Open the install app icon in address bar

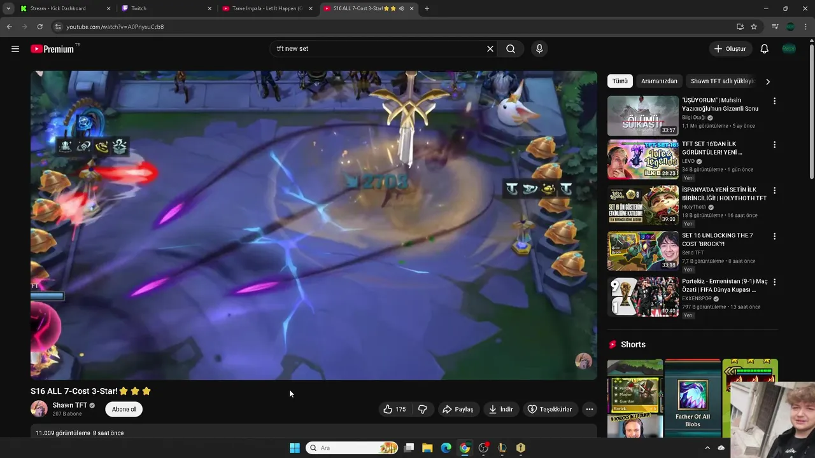coord(740,27)
